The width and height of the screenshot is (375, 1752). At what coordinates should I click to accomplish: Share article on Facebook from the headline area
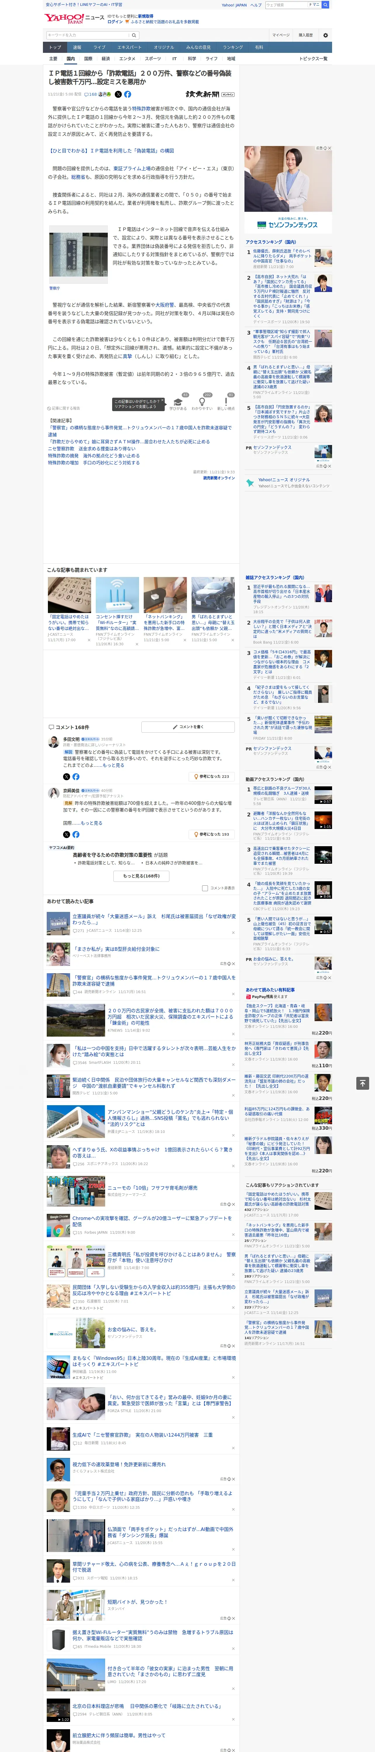click(127, 95)
